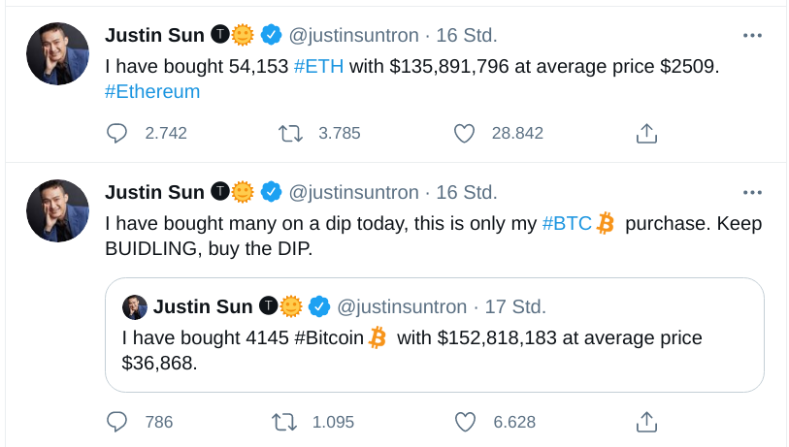Visit @justinsuntron handle in first tweet
Viewport: 789px width, 447px height.
point(353,35)
